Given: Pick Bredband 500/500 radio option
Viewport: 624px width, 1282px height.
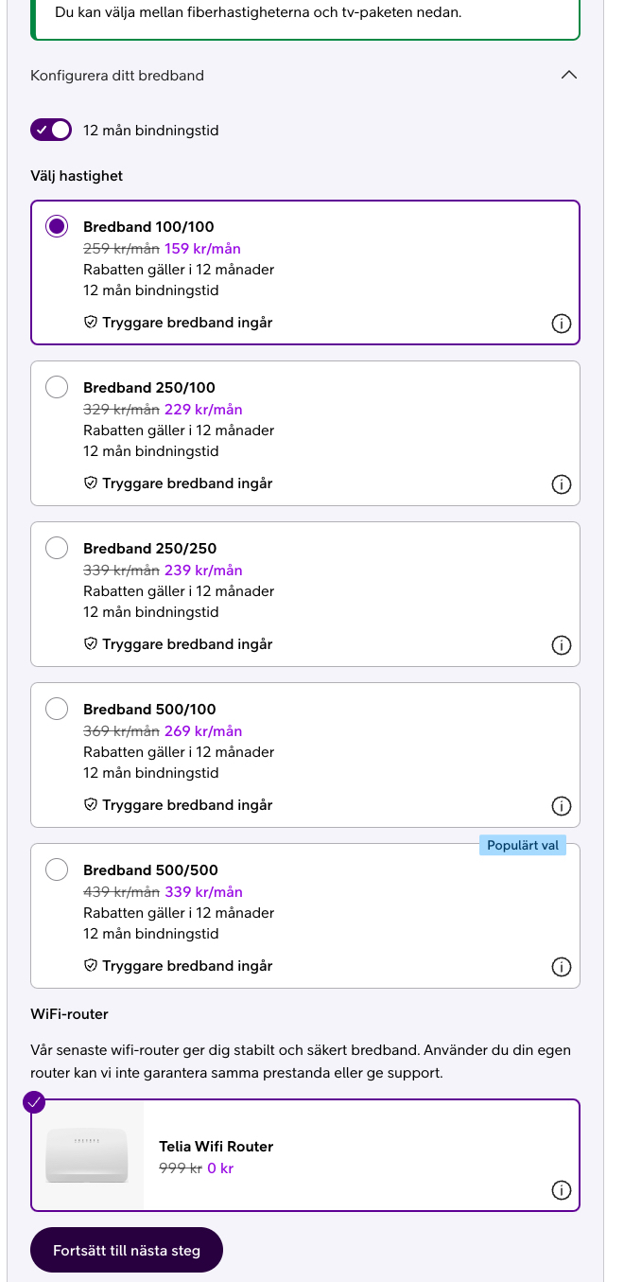Looking at the screenshot, I should 57,869.
